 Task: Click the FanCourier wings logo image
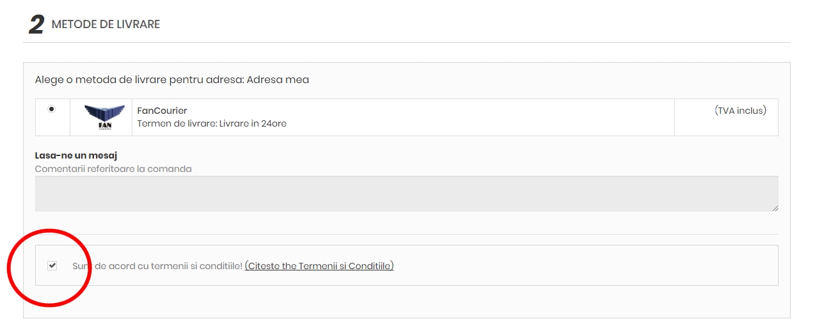101,118
